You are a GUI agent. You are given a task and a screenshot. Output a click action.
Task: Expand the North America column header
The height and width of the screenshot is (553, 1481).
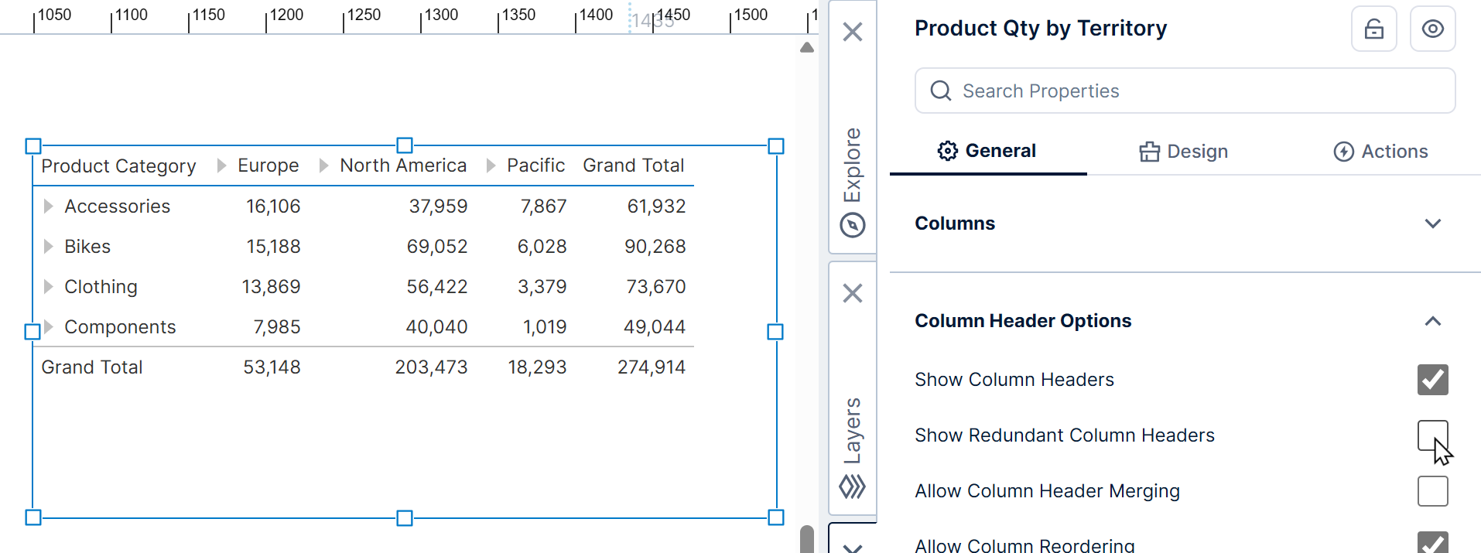pyautogui.click(x=324, y=166)
